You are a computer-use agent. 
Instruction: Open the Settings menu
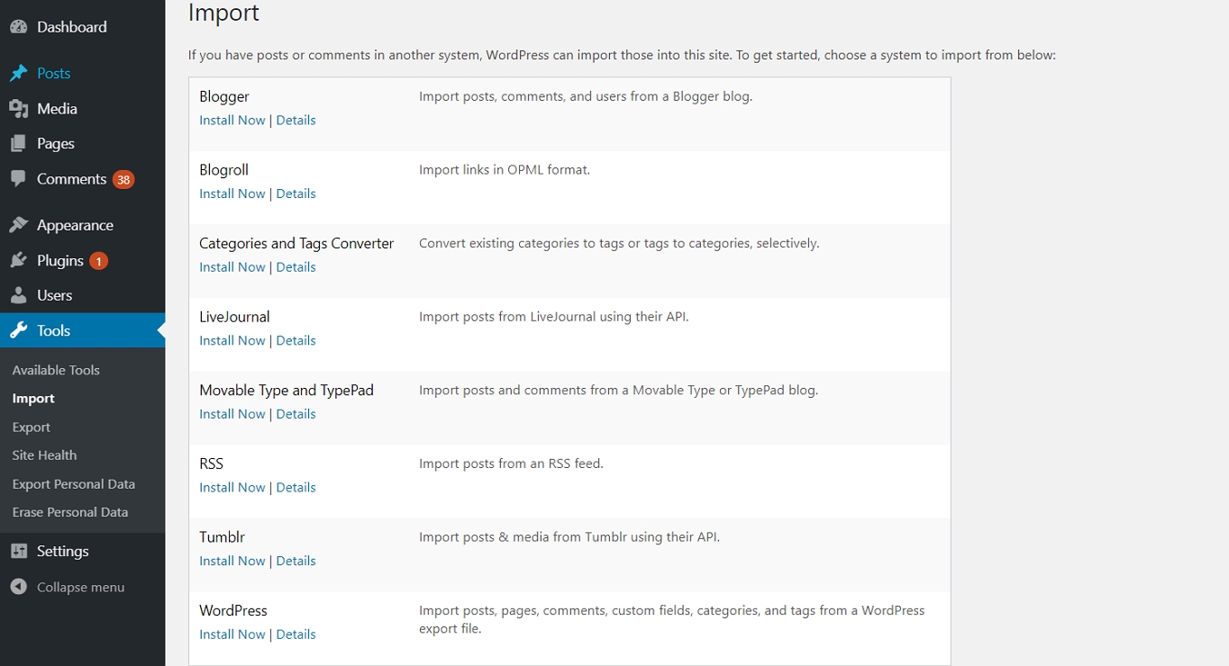[x=62, y=551]
